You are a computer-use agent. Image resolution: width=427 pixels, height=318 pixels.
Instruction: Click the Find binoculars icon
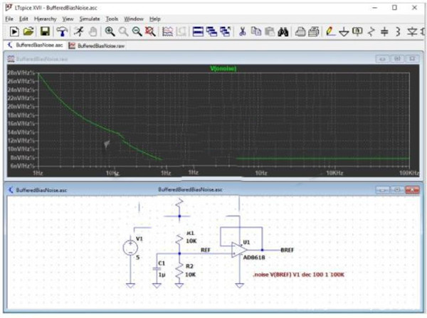tap(282, 32)
